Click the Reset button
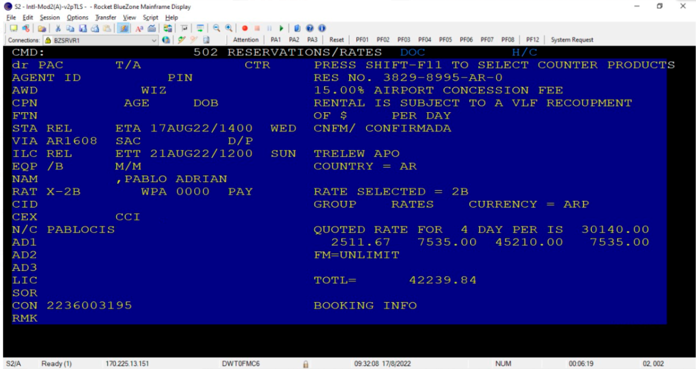The height and width of the screenshot is (369, 696). point(336,40)
